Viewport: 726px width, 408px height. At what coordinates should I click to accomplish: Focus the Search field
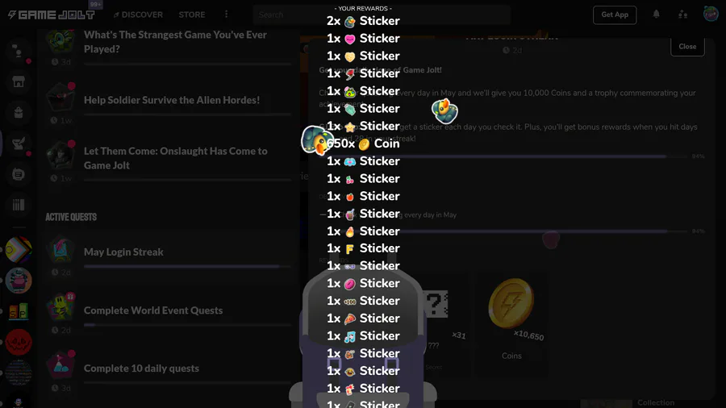382,15
